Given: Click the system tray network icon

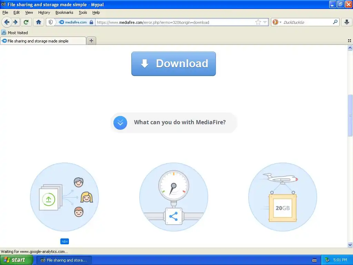Looking at the screenshot, I should point(327,260).
